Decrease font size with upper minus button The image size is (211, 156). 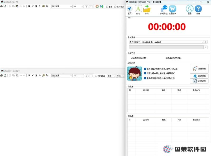point(91,7)
